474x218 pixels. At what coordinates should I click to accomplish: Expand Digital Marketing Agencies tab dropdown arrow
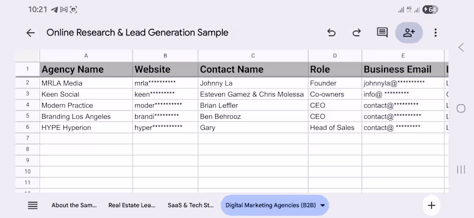click(x=322, y=206)
